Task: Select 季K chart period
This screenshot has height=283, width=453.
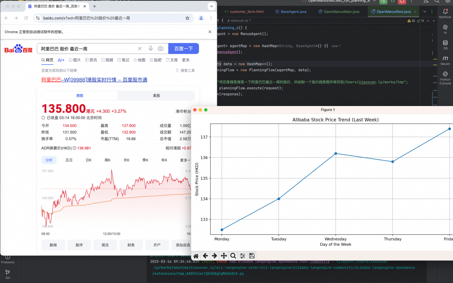Action: [x=145, y=160]
